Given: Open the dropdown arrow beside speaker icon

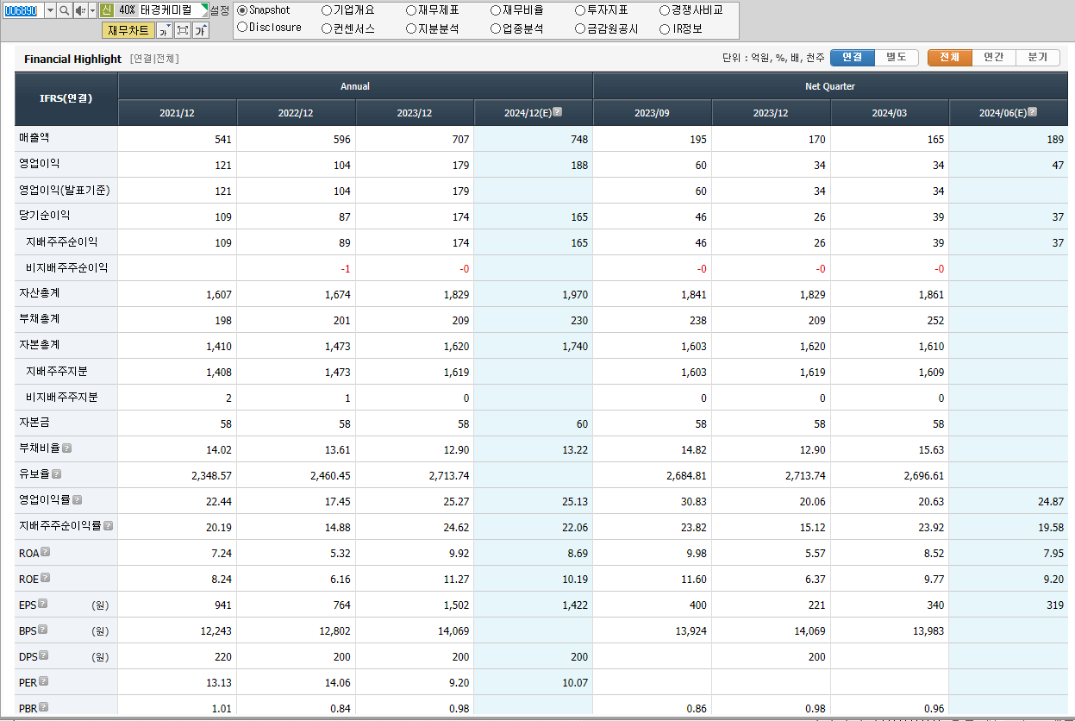Looking at the screenshot, I should tap(92, 10).
